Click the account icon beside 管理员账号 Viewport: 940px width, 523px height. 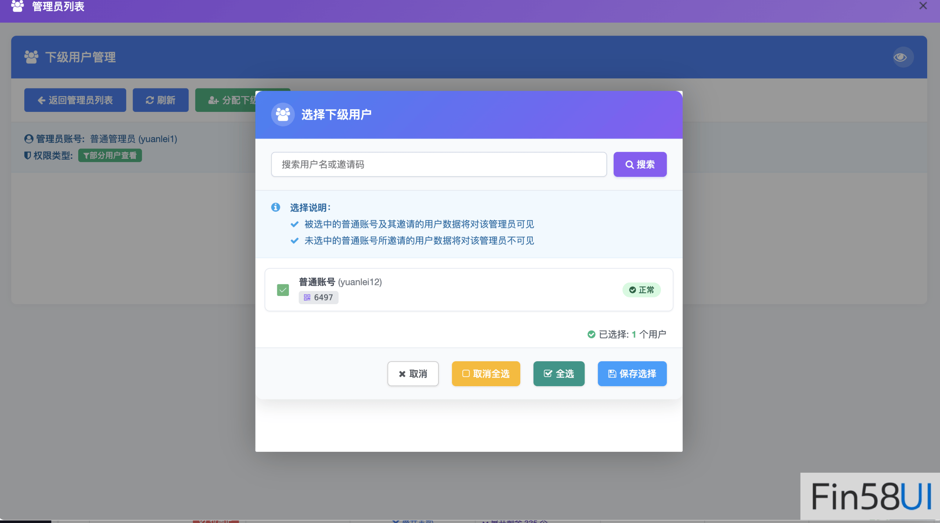(x=29, y=139)
